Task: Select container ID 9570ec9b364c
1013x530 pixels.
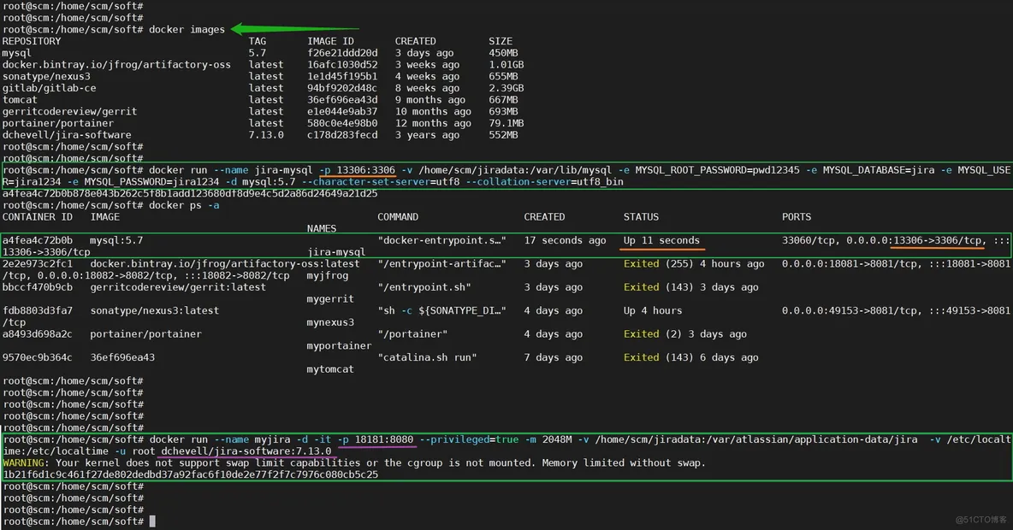Action: pyautogui.click(x=38, y=357)
